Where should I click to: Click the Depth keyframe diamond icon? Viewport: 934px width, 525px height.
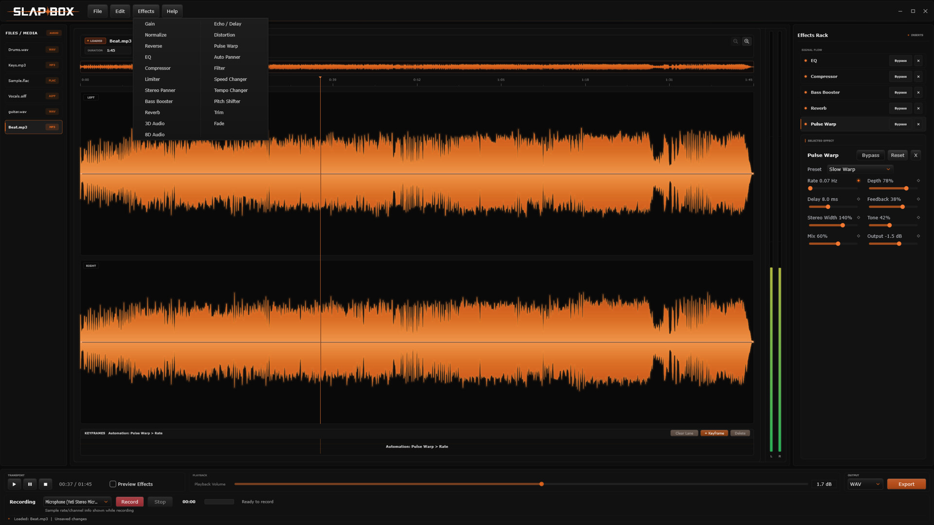coord(918,181)
